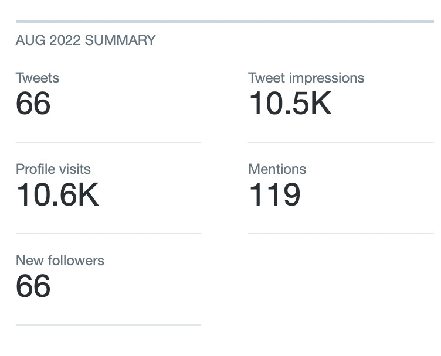Viewport: 441px width, 356px height.
Task: Select the New followers label
Action: tap(60, 261)
